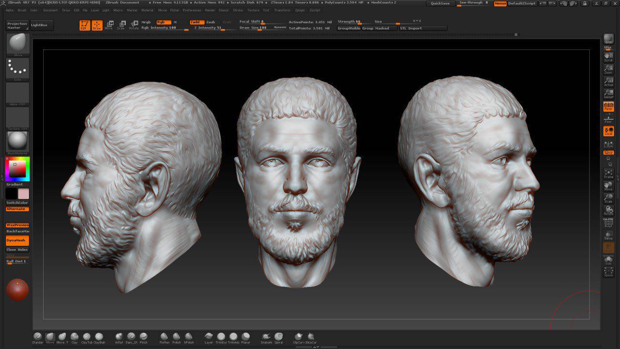Screen dimensions: 620x349
Task: Click the right-shelf Rotate view icon
Action: pos(608,210)
